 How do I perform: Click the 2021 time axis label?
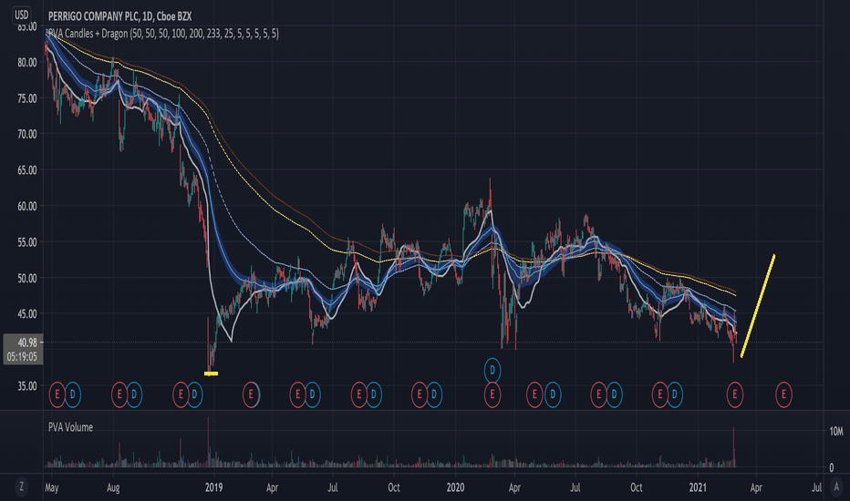(x=698, y=487)
